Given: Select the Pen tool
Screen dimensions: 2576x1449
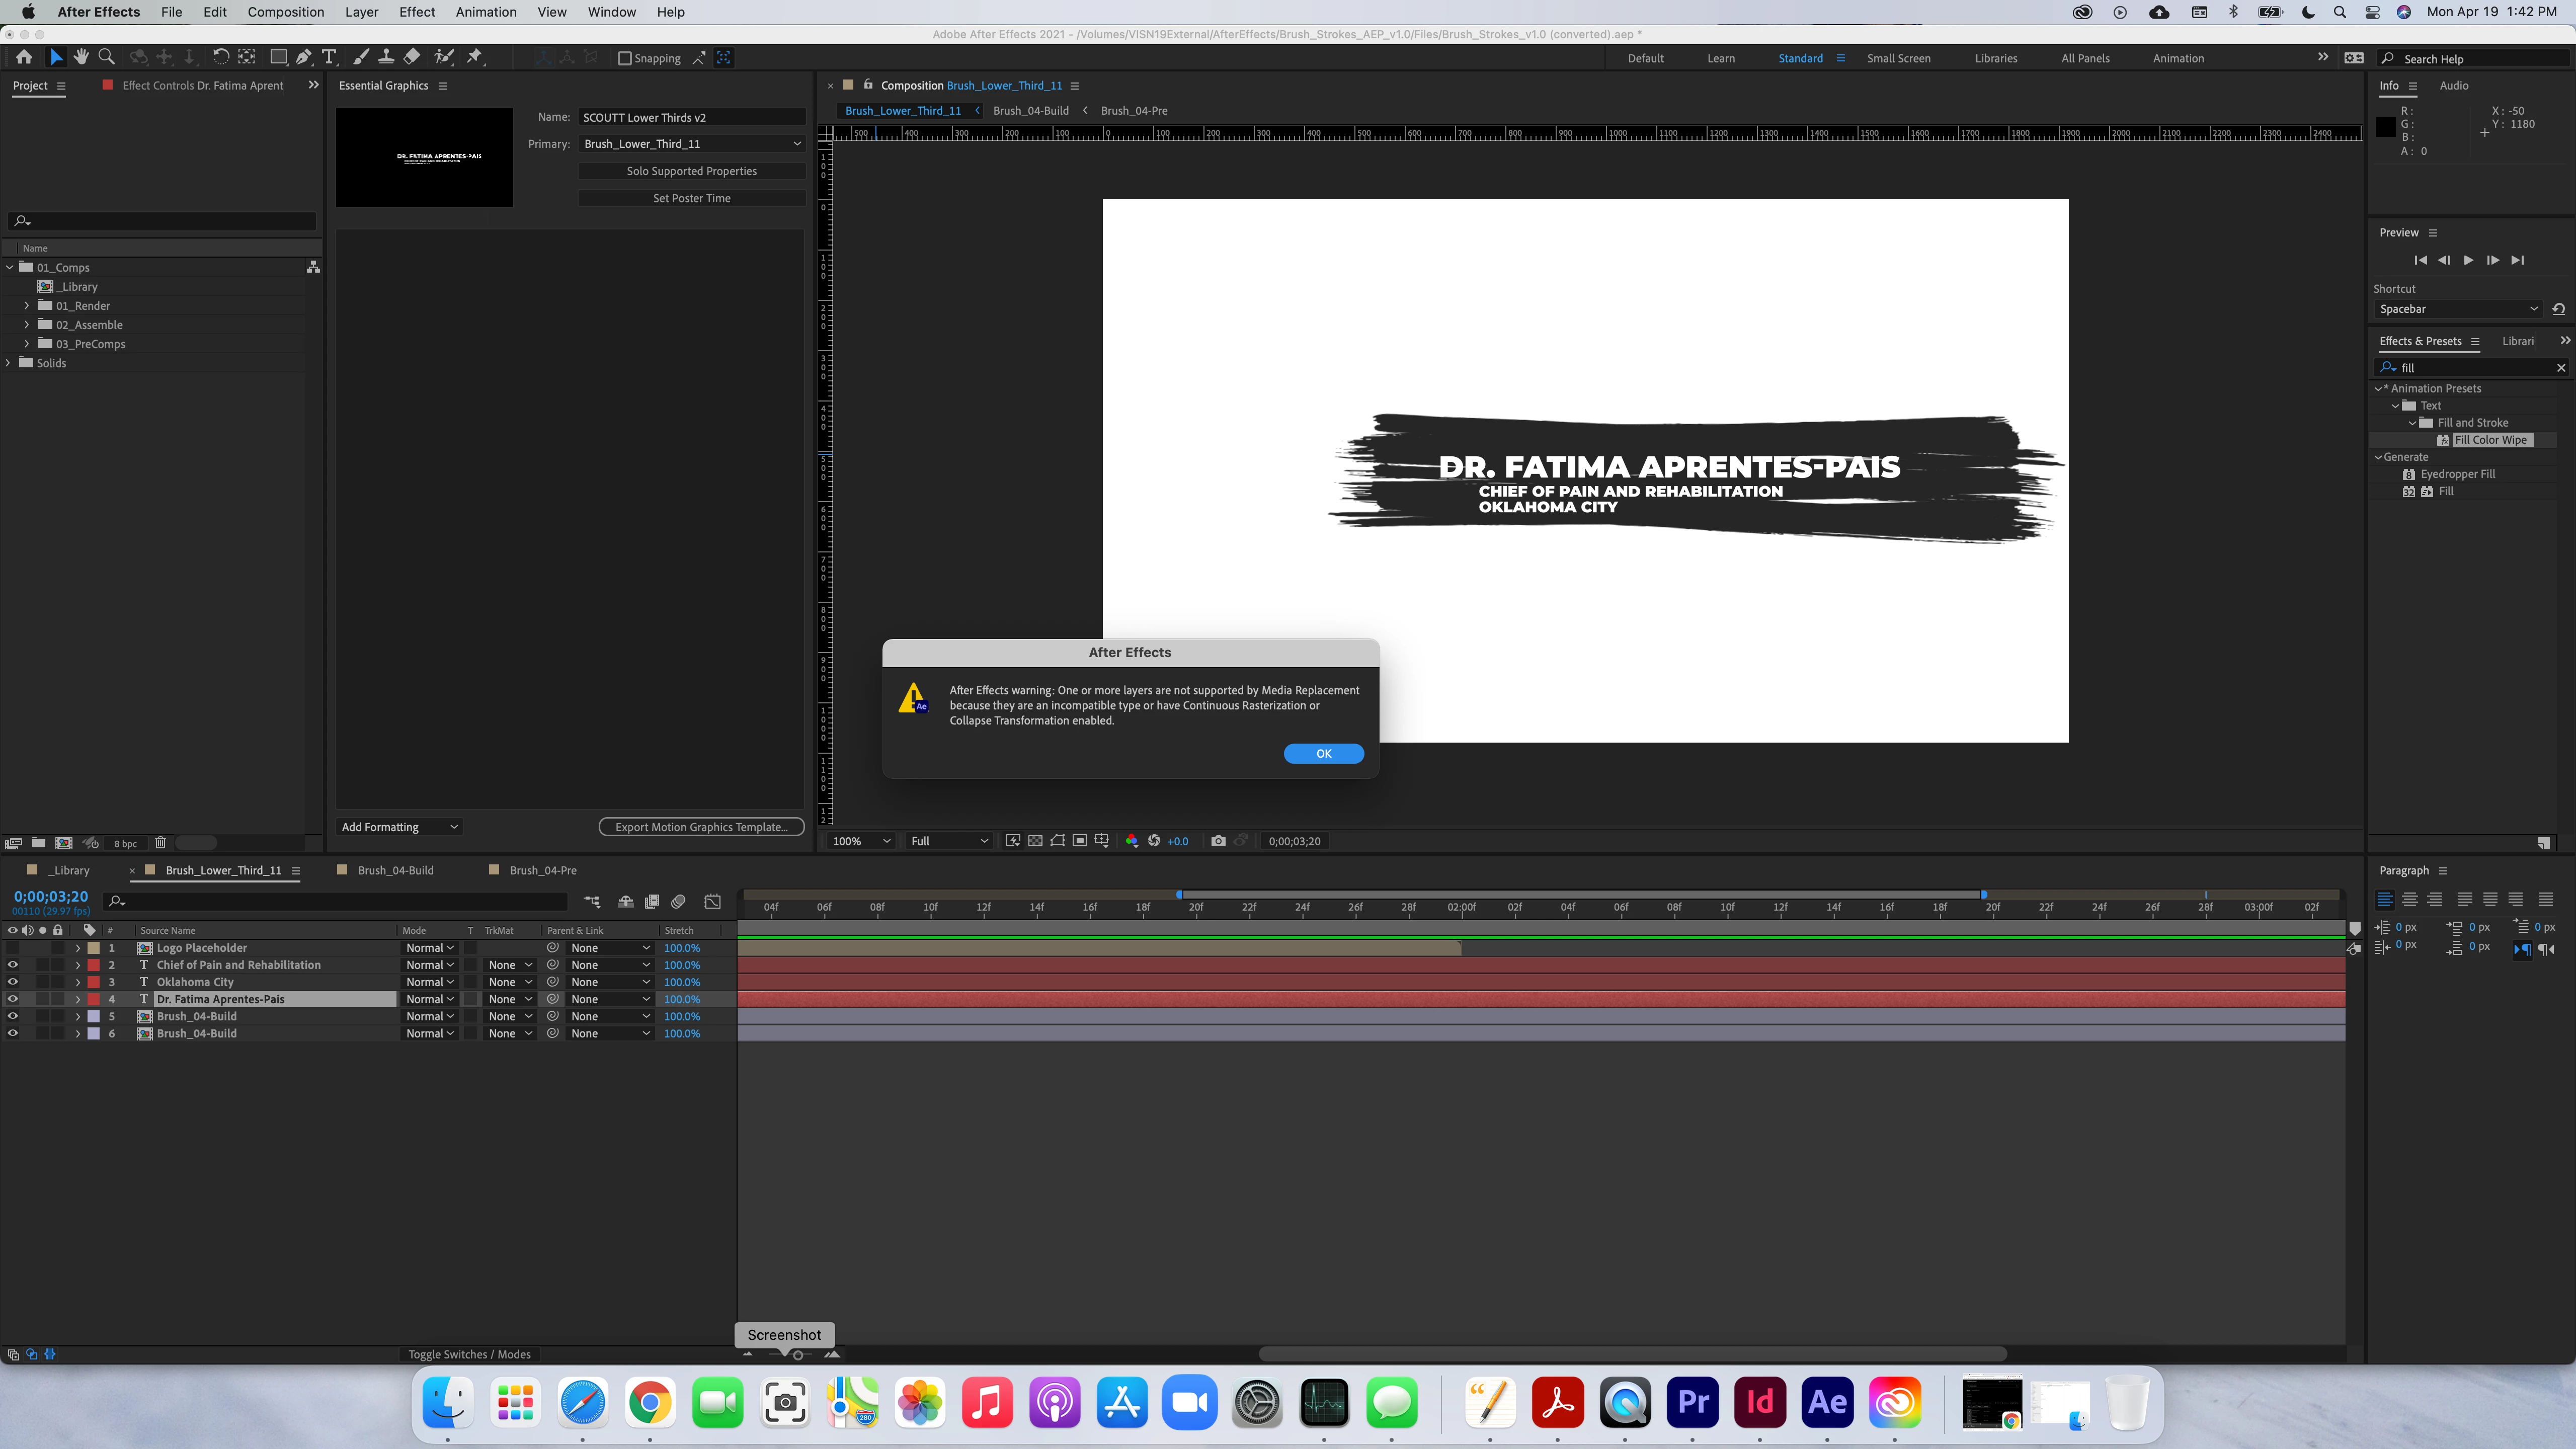Looking at the screenshot, I should point(303,57).
